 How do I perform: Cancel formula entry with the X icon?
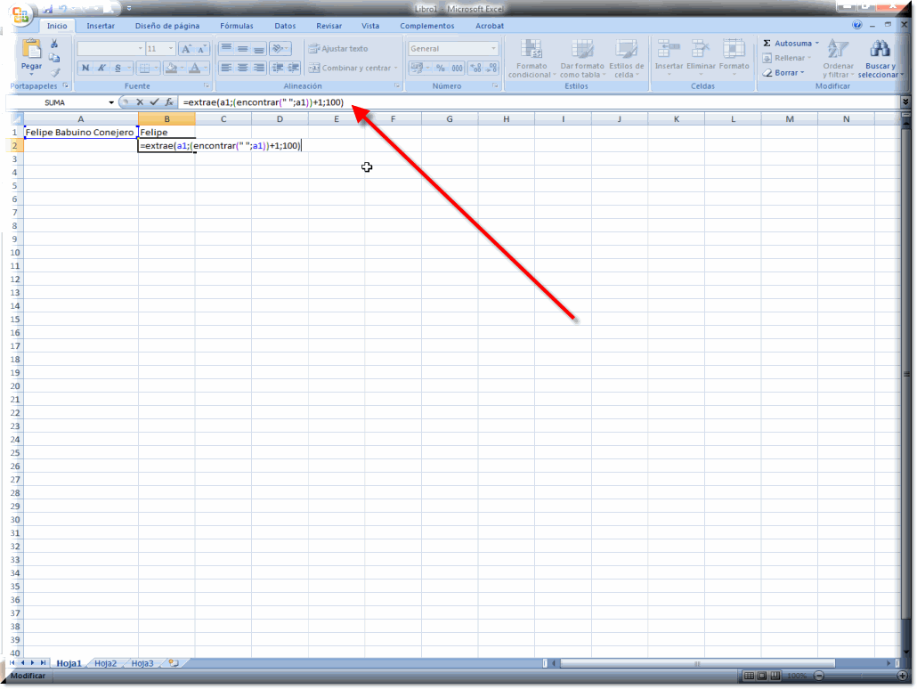point(140,102)
